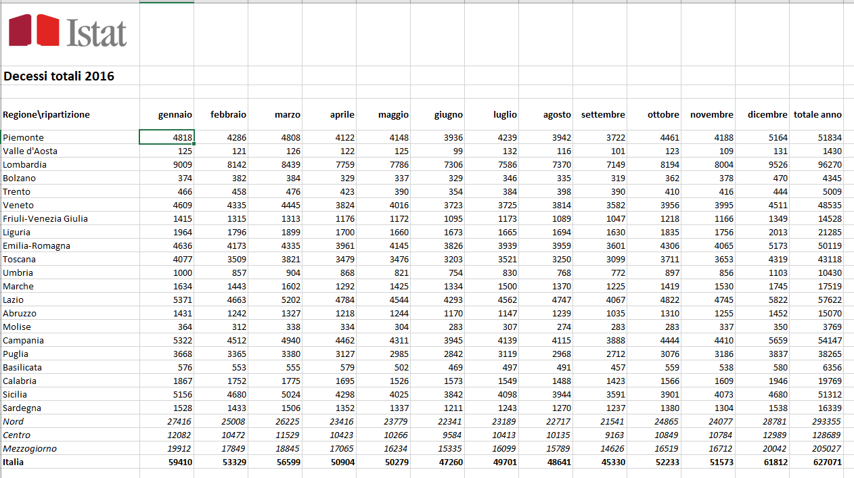Click the Lazio row label
The height and width of the screenshot is (478, 854).
click(13, 300)
